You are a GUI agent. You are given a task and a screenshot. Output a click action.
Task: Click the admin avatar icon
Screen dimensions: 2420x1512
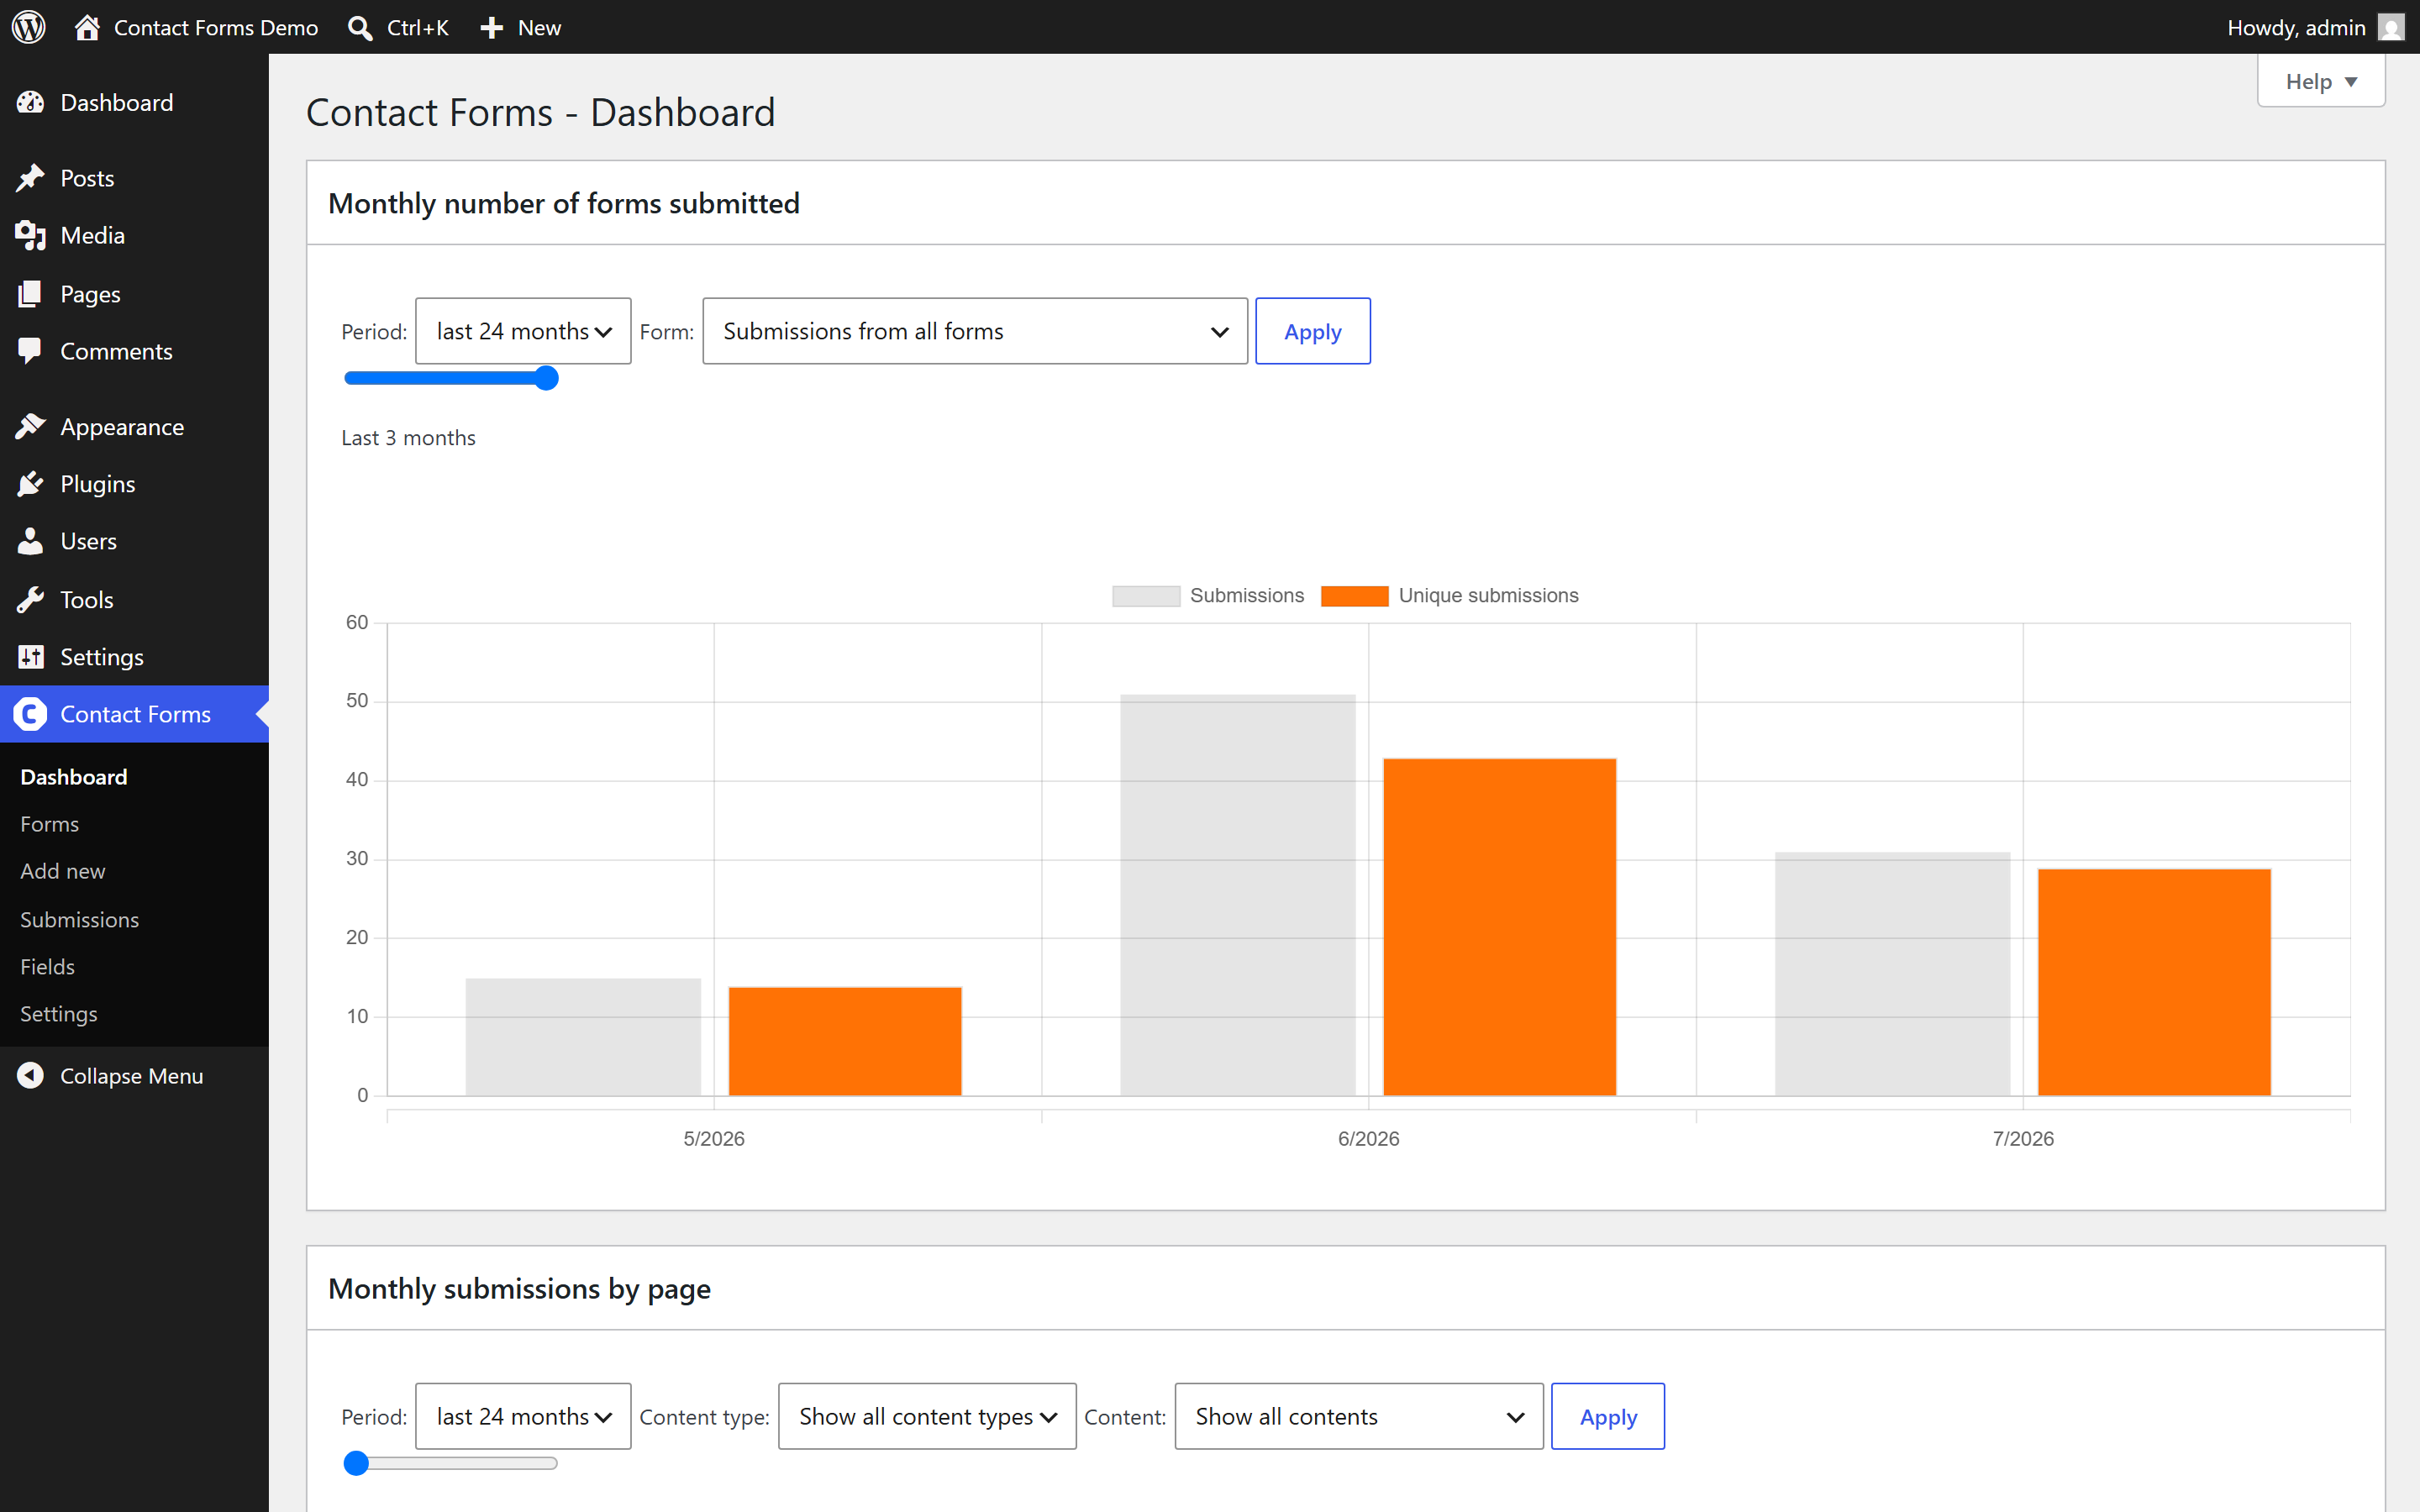click(2391, 27)
